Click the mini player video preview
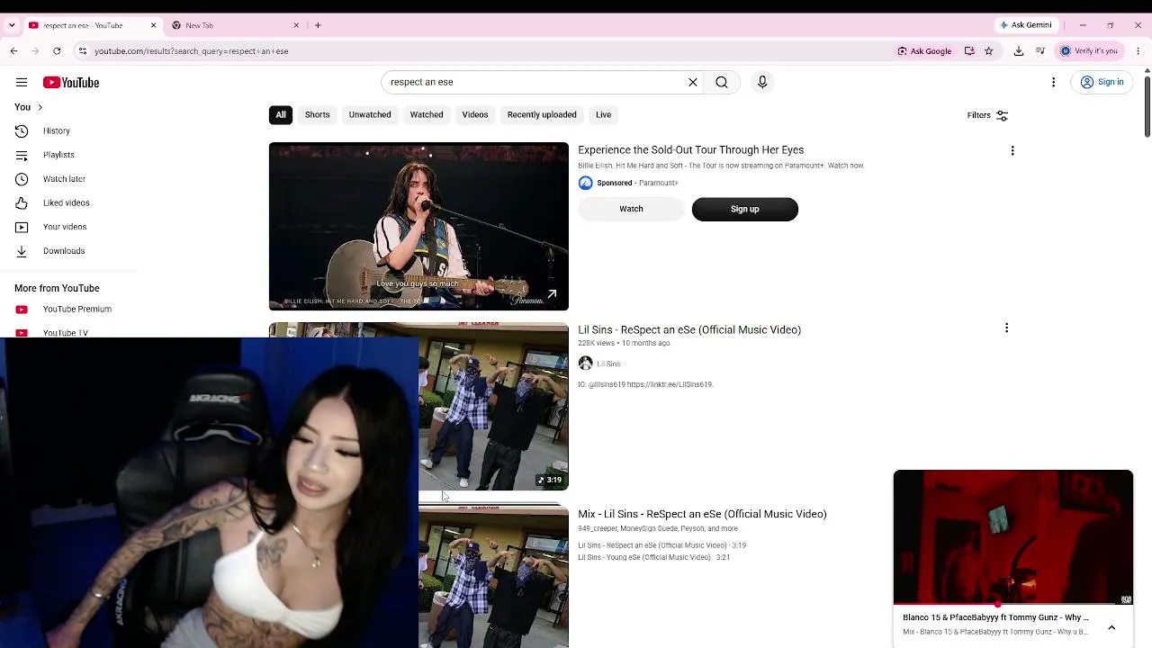The height and width of the screenshot is (648, 1152). click(1013, 536)
